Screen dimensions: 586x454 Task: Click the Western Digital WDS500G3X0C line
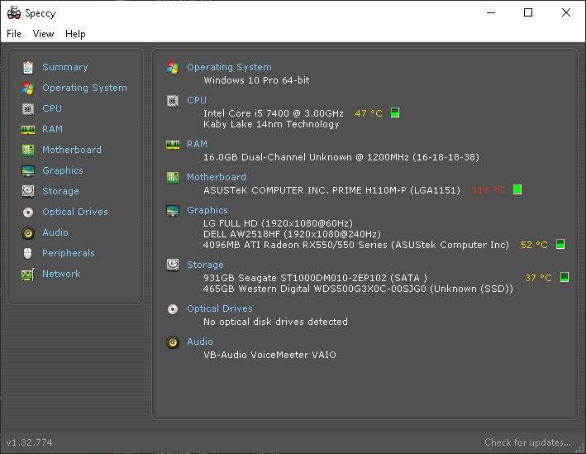pyautogui.click(x=358, y=289)
